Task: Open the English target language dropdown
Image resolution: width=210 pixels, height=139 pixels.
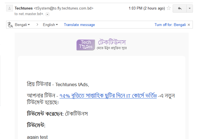Action: tap(50, 25)
